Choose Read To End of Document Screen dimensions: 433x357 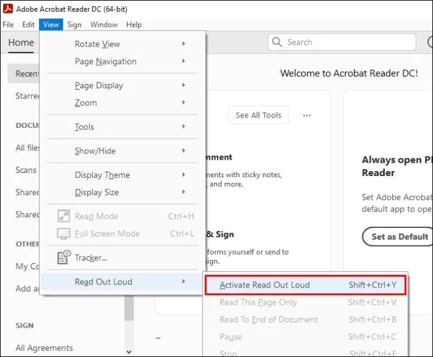coord(306,319)
